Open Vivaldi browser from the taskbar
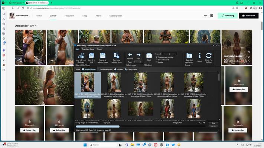The height and width of the screenshot is (148, 264). 156,145
